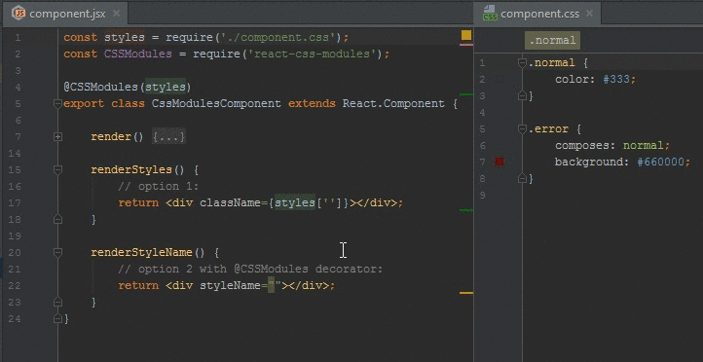Collapse the CssModulesComponent class fold marker
The image size is (703, 362).
point(57,104)
